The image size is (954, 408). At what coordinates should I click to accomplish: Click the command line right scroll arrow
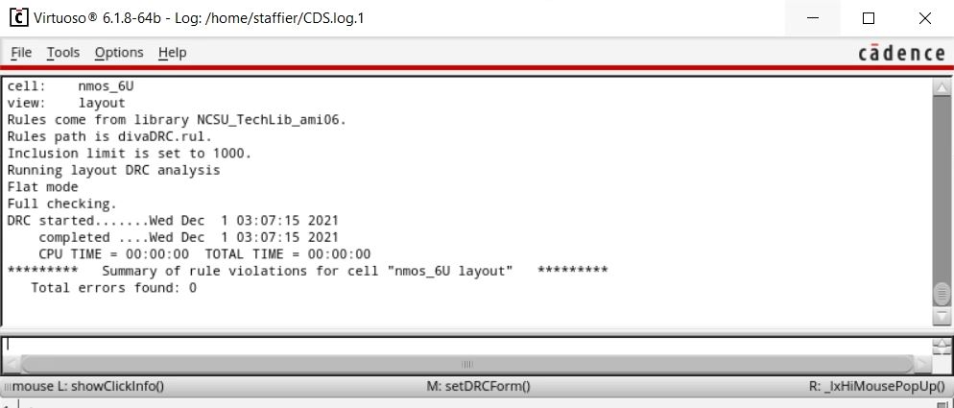tap(922, 364)
